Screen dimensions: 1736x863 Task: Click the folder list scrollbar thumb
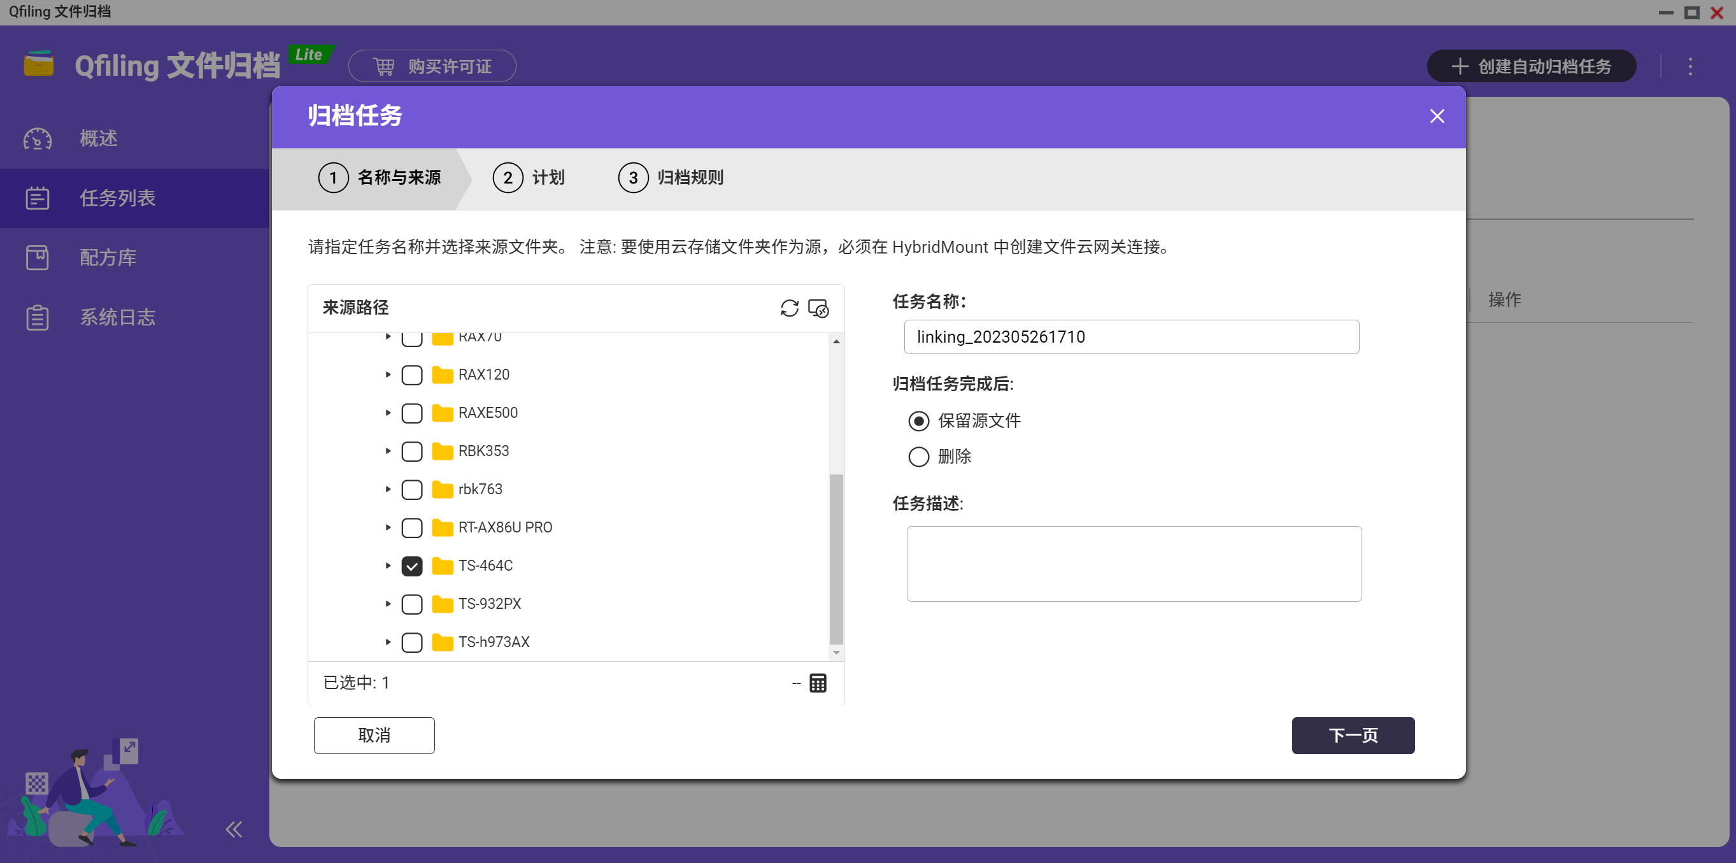coord(836,559)
